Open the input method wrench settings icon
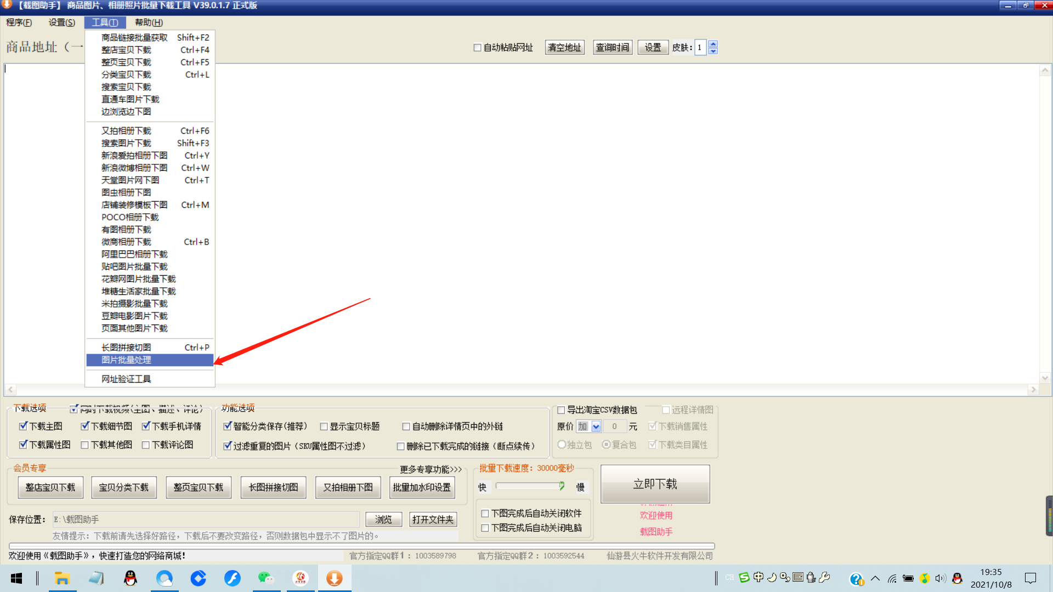The width and height of the screenshot is (1053, 592). pos(824,577)
